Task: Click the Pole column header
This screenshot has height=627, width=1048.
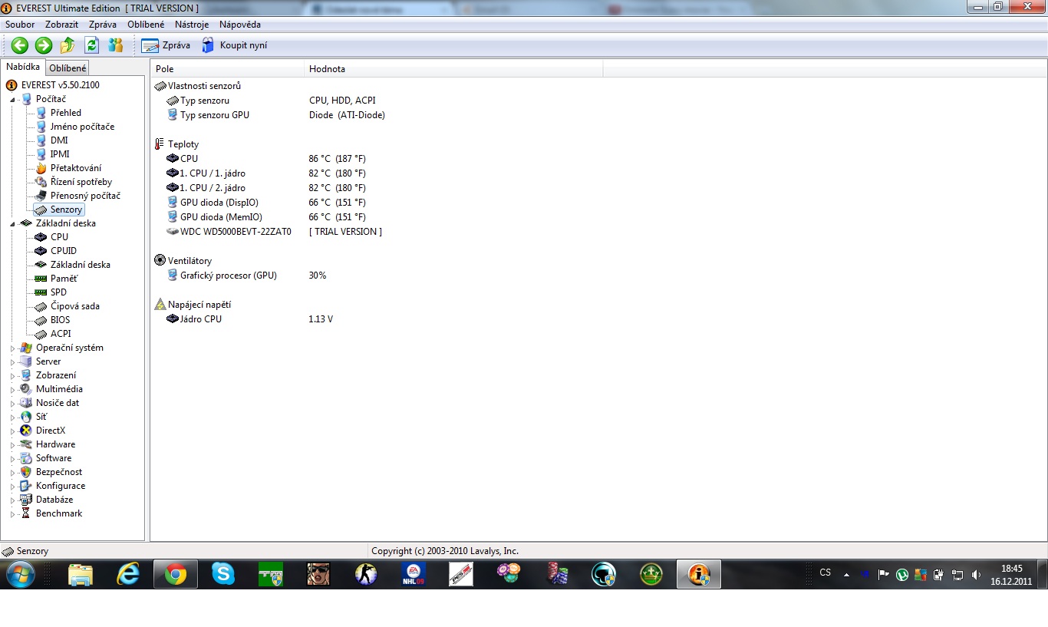Action: coord(227,69)
